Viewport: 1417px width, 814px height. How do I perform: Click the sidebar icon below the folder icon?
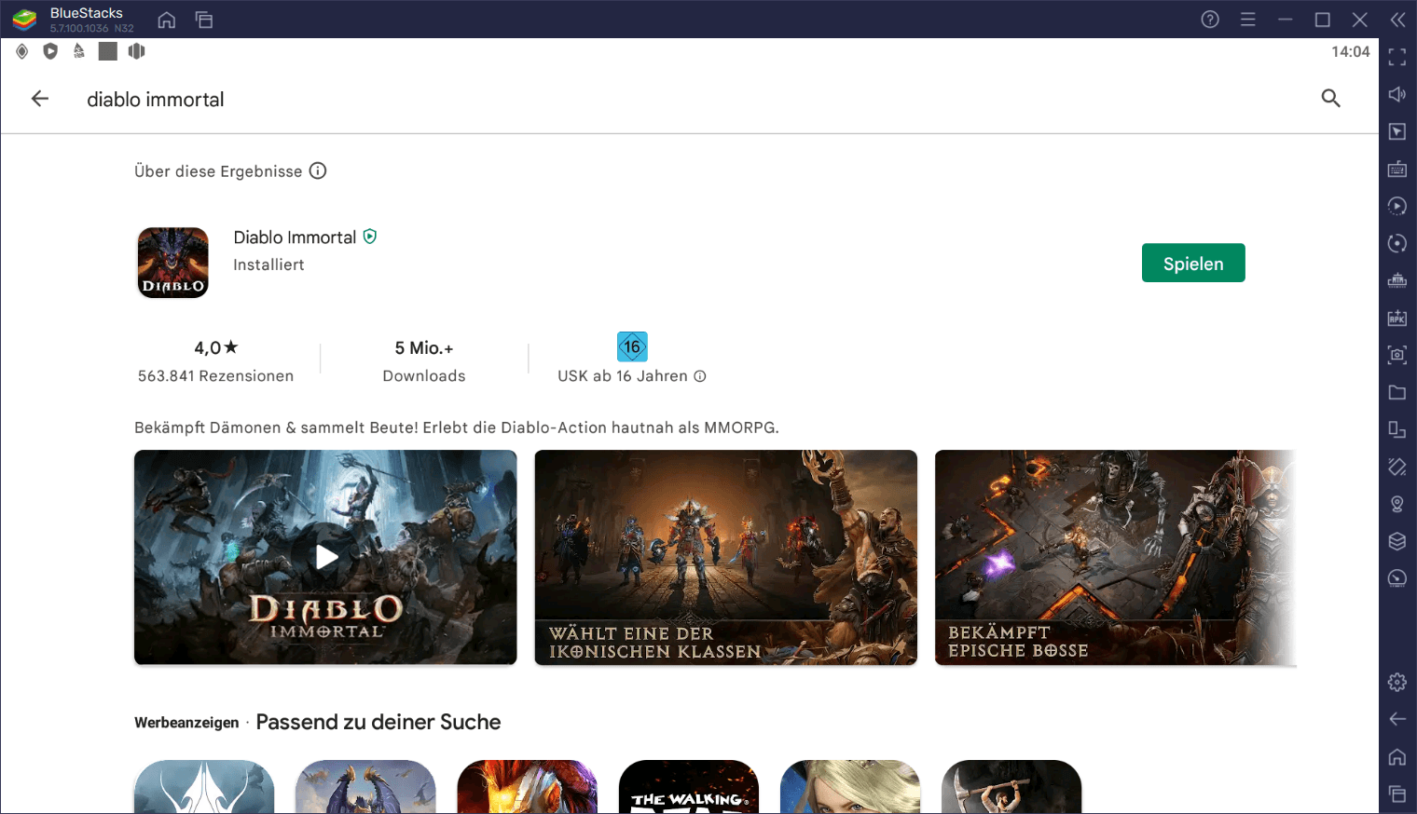coord(1397,429)
